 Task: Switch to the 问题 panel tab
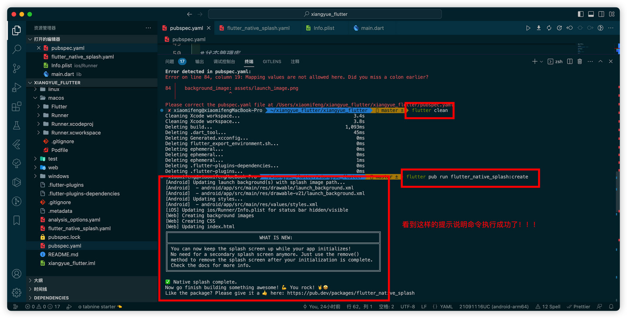click(x=171, y=61)
